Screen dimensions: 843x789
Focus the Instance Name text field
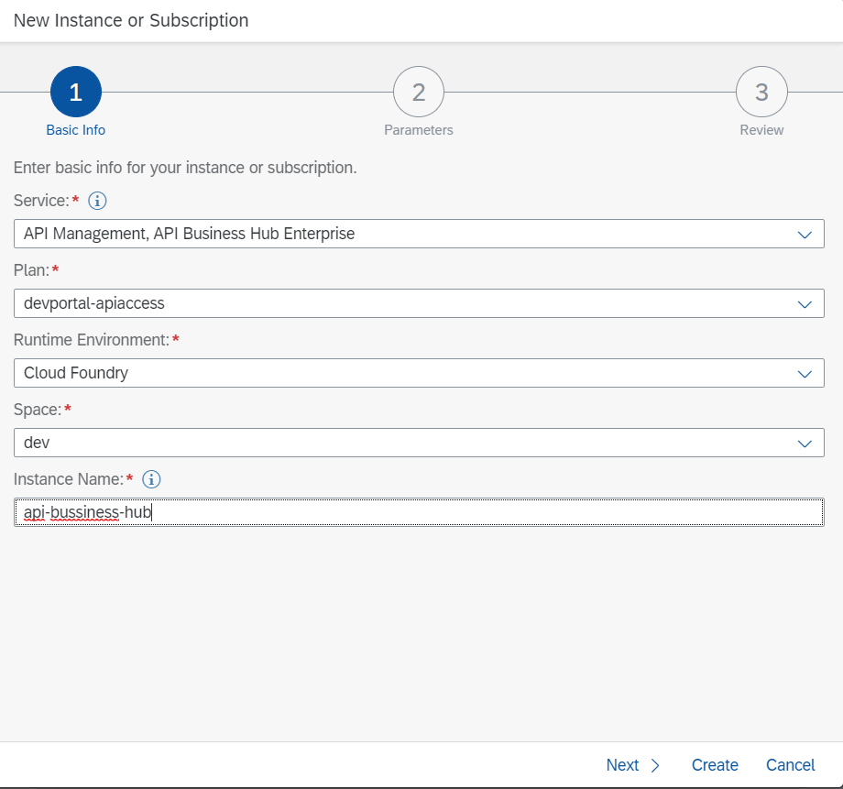(419, 513)
